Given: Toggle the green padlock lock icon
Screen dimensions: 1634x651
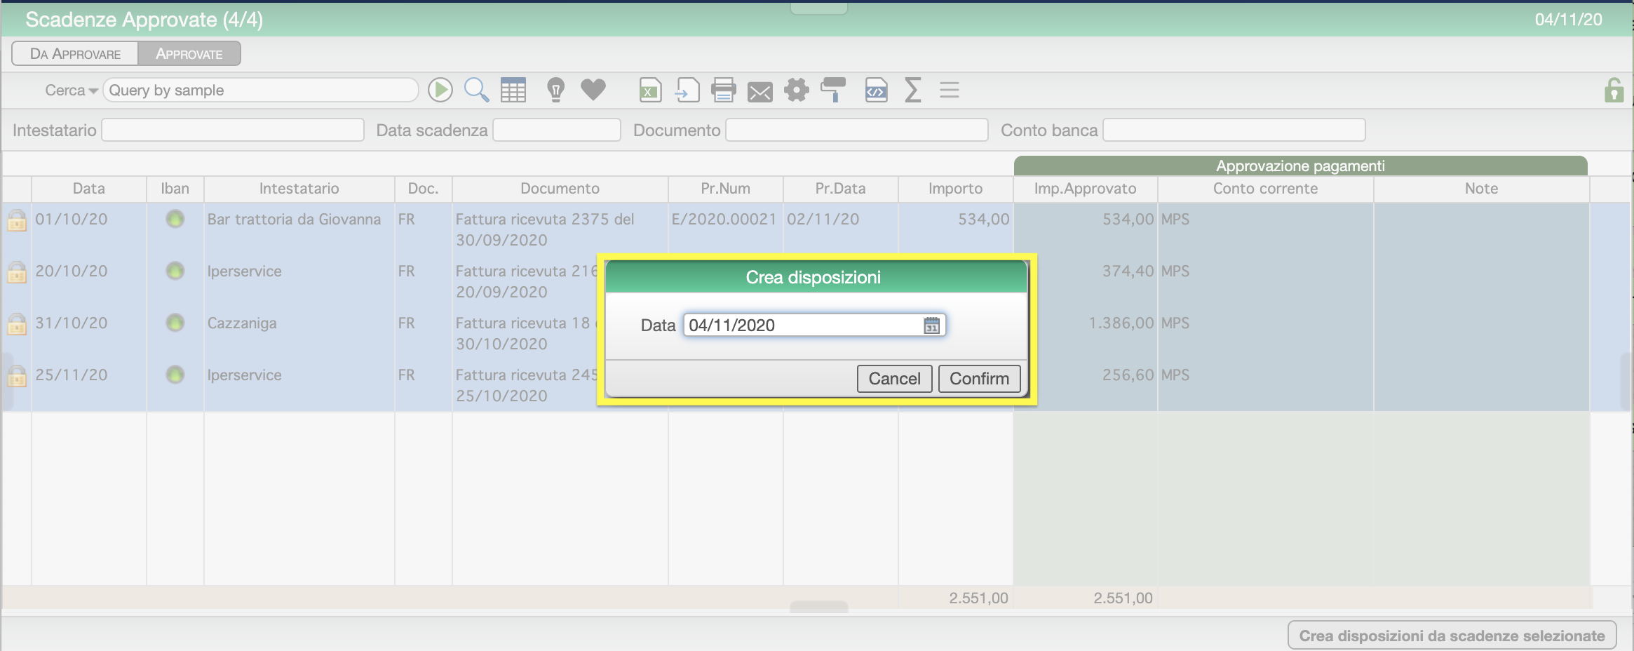Looking at the screenshot, I should coord(1614,90).
